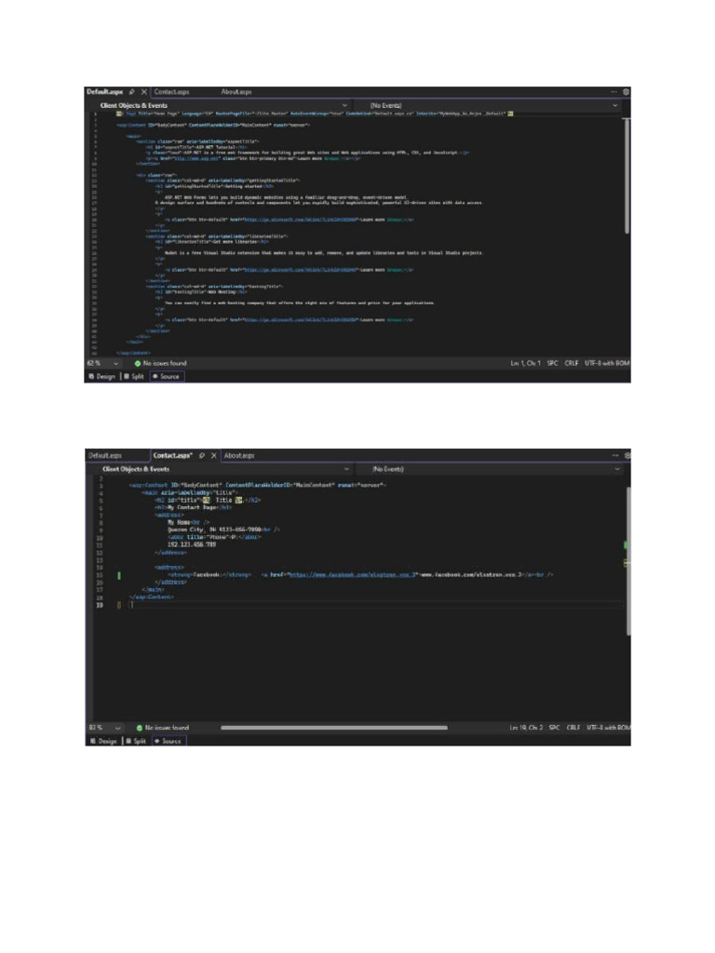
Task: Switch to Split view in the top editor
Action: (134, 377)
